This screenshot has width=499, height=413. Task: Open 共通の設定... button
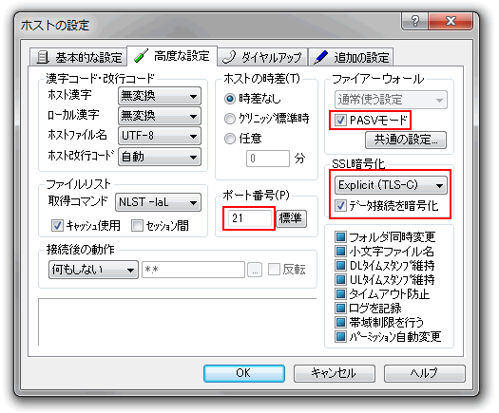click(x=406, y=140)
